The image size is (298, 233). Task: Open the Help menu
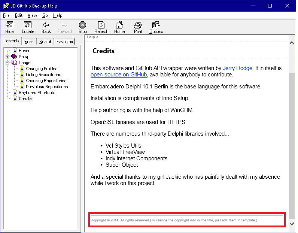[58, 15]
